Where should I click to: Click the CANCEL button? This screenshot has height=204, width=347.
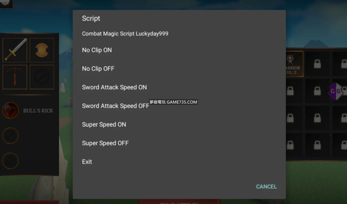point(266,187)
